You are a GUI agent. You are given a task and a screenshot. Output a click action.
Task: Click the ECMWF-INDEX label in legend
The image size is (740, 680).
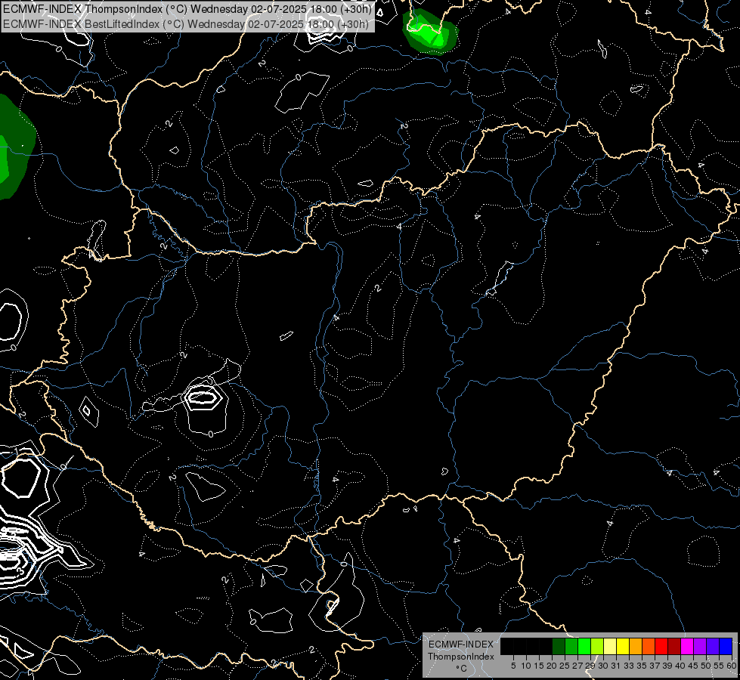[461, 644]
